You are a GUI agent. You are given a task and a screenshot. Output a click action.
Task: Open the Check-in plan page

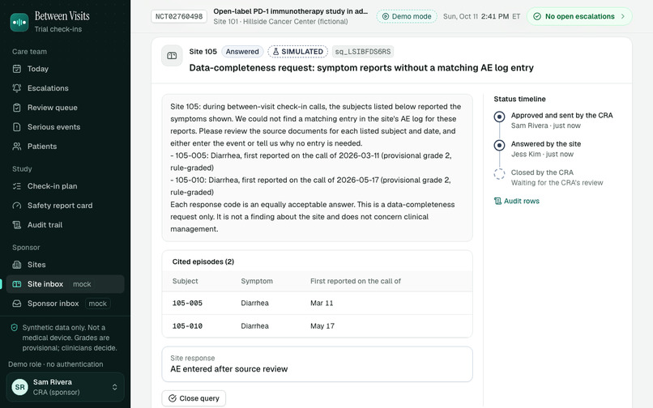click(x=66, y=186)
